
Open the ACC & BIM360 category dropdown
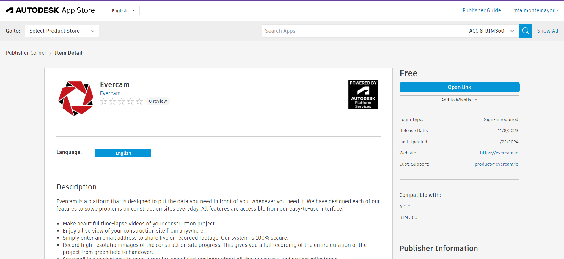[492, 31]
